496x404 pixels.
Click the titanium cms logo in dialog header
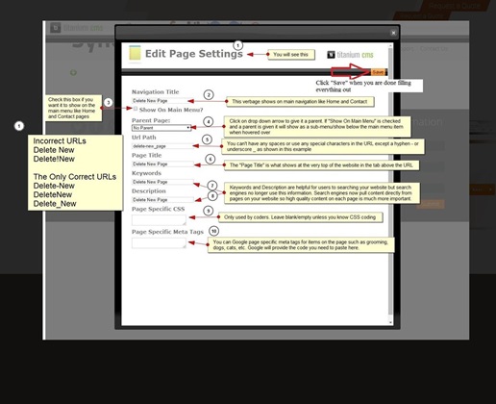point(350,55)
